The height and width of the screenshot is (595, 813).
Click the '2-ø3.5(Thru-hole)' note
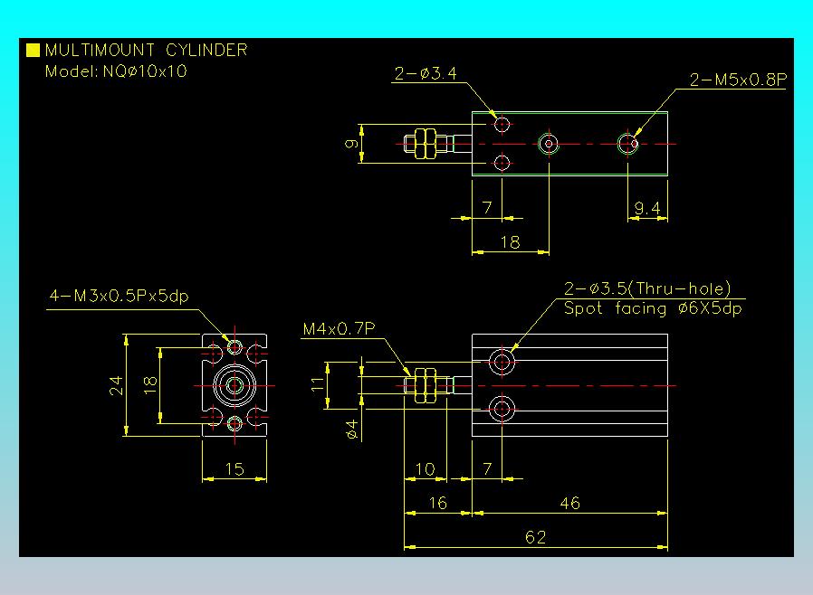tap(647, 288)
